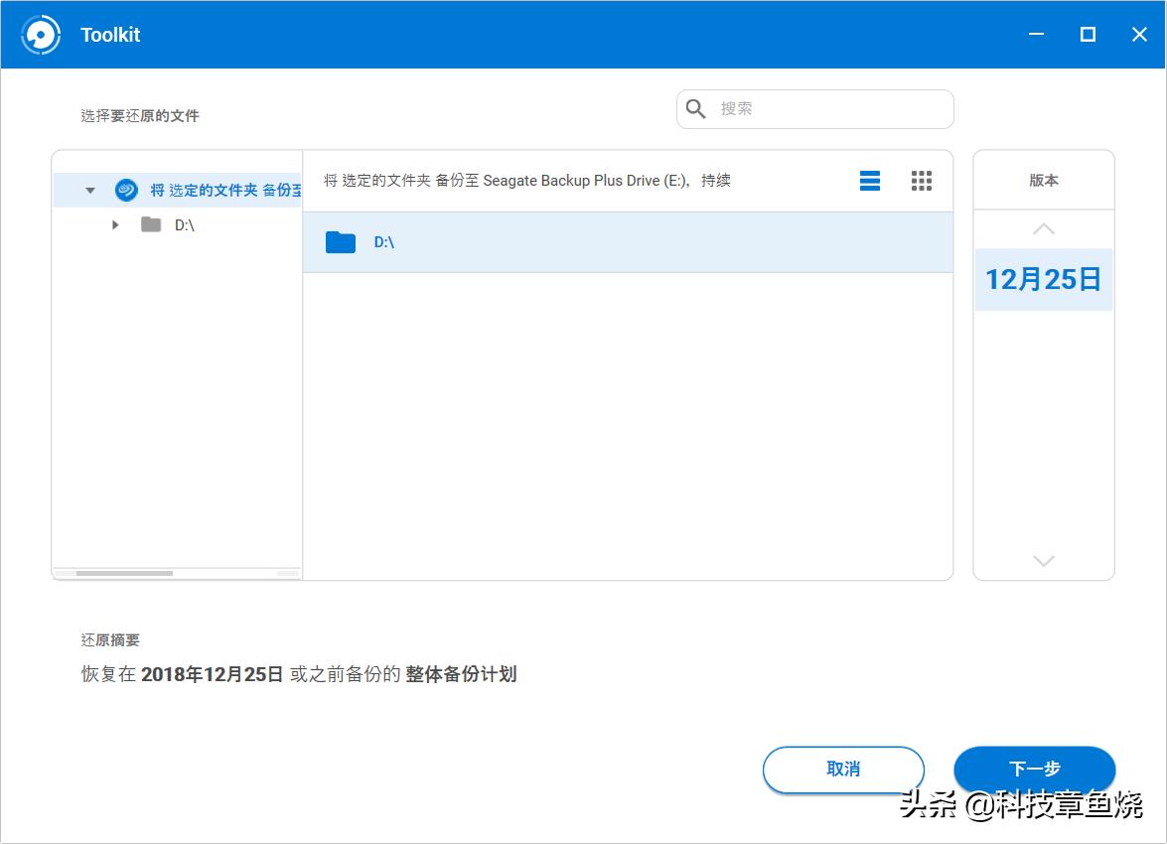1167x844 pixels.
Task: Click the up chevron in the 版本 panel
Action: tap(1043, 227)
